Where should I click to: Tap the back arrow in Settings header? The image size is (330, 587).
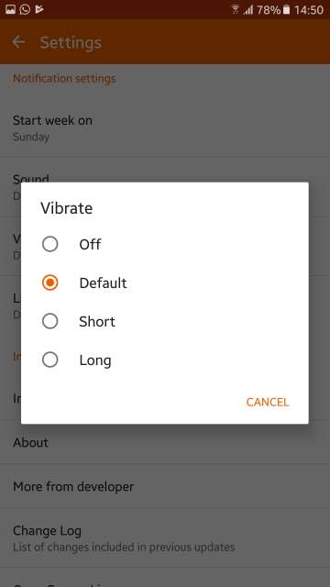coord(18,42)
